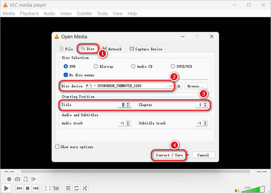The width and height of the screenshot is (271, 194).
Task: Open the Tools menu
Action: (102, 14)
